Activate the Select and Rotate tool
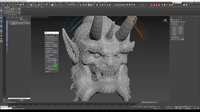200x112 pixels. tap(34, 5)
